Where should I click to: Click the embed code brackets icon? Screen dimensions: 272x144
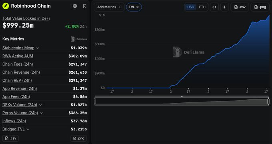[x=214, y=7]
